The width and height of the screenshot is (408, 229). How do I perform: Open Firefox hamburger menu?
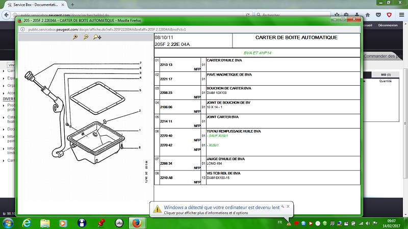coord(402,15)
